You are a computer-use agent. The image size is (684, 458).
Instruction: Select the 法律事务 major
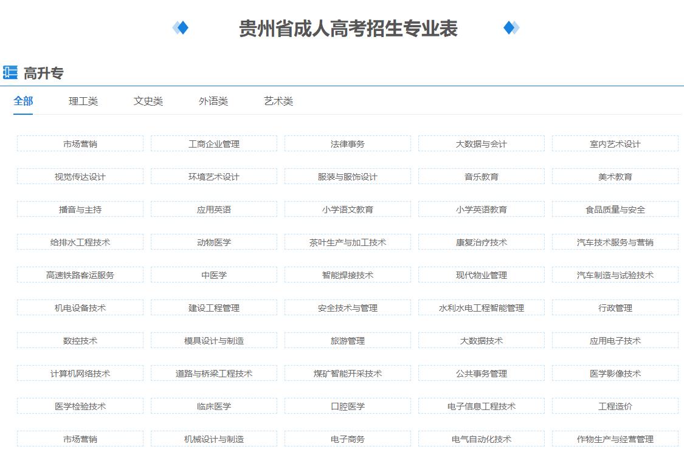[348, 144]
